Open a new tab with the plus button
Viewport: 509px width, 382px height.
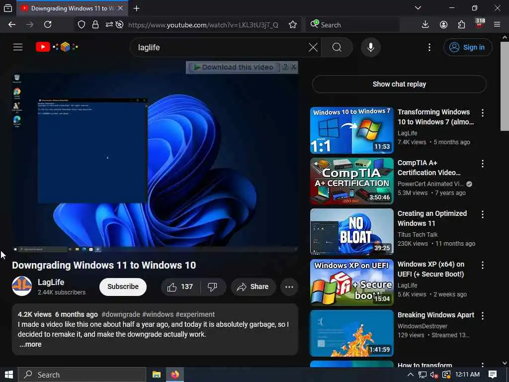click(136, 8)
